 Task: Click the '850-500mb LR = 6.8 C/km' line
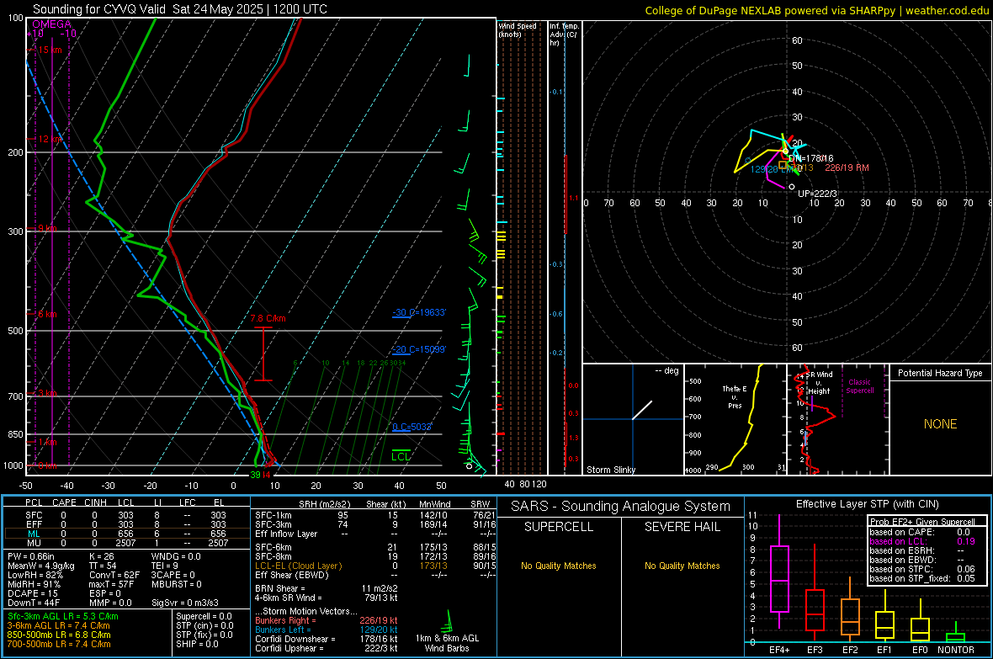pos(59,635)
